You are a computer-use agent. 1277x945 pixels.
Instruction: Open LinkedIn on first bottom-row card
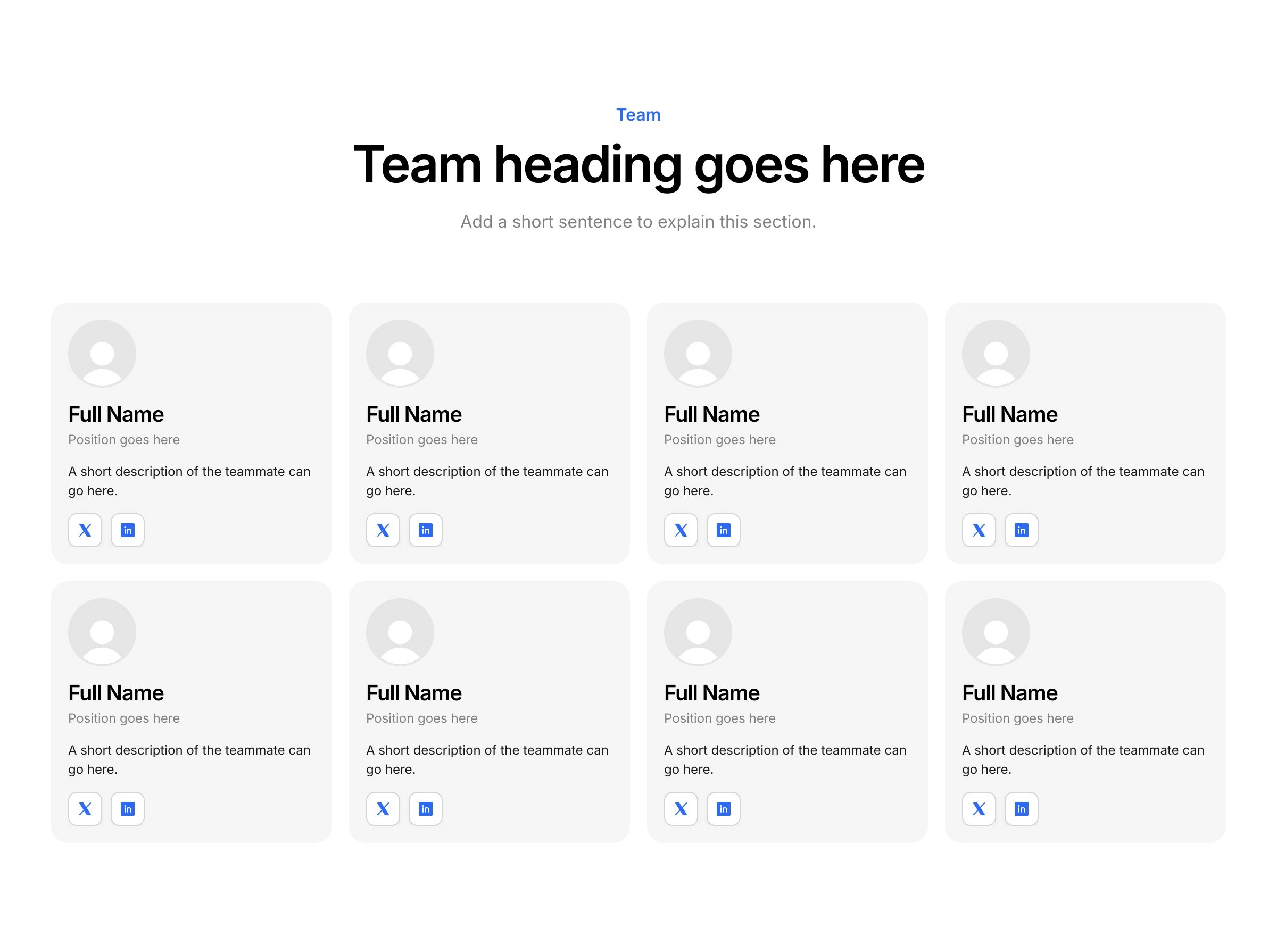coord(128,809)
